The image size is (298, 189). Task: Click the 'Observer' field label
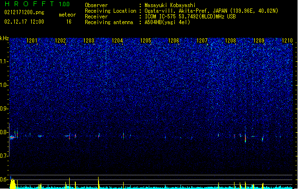click(x=96, y=5)
